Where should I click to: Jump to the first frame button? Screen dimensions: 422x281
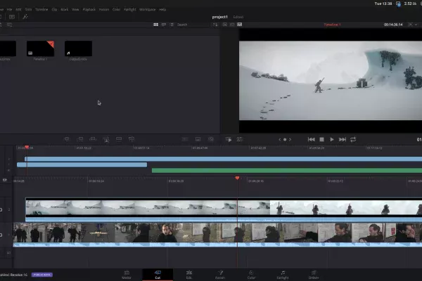click(x=311, y=139)
